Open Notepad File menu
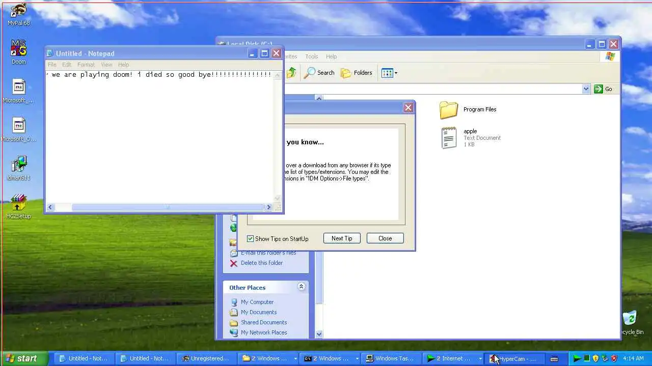Viewport: 652px width, 366px height. (x=52, y=65)
